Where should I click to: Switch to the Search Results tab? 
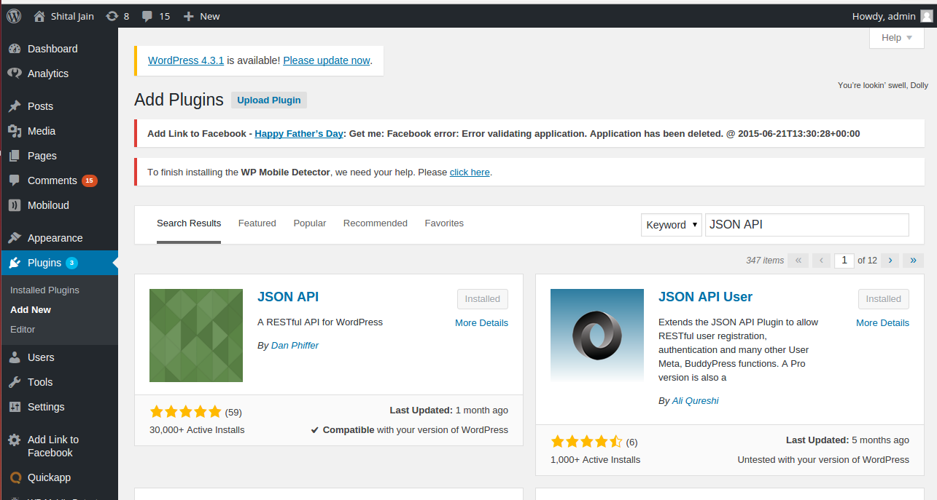click(189, 223)
